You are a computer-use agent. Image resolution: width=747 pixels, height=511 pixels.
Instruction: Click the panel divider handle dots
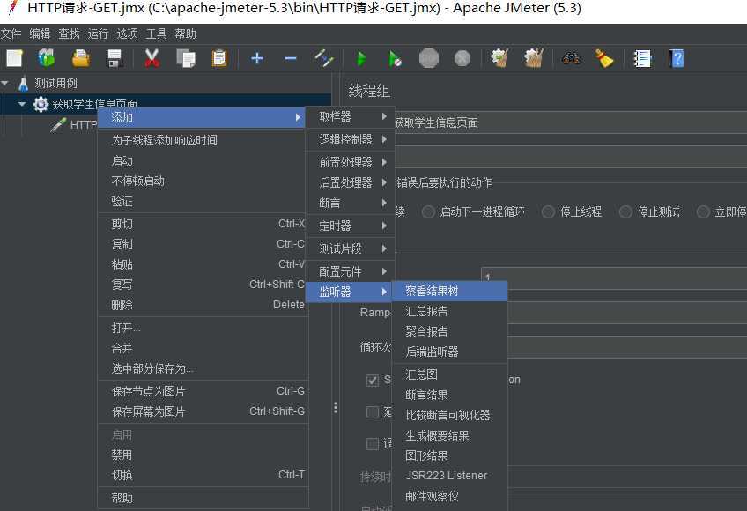coord(336,408)
